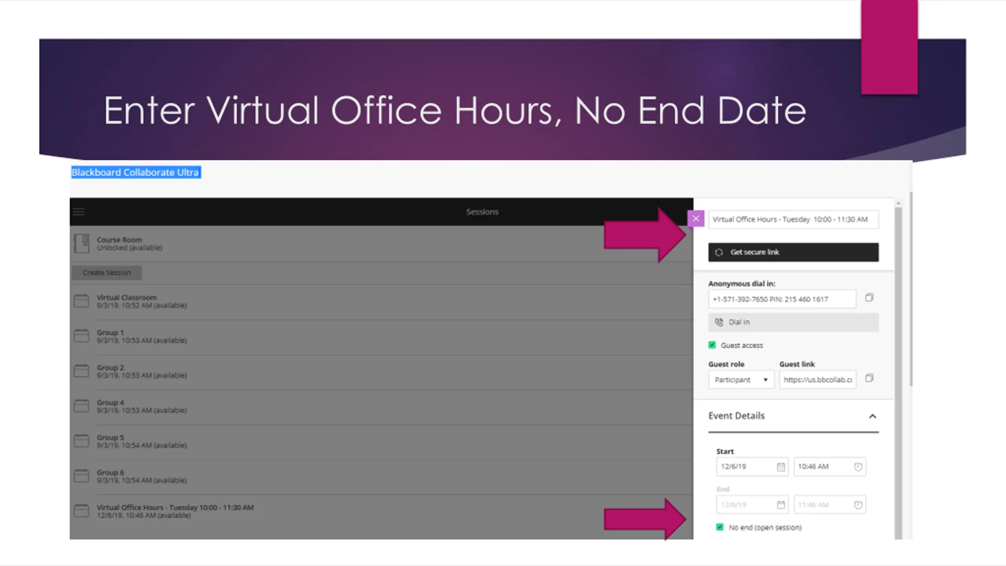Click the Dial In button
This screenshot has height=566, width=1006.
click(x=793, y=322)
